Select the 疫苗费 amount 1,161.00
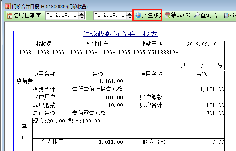Viewport: 236px width, 151px height. 111,81
